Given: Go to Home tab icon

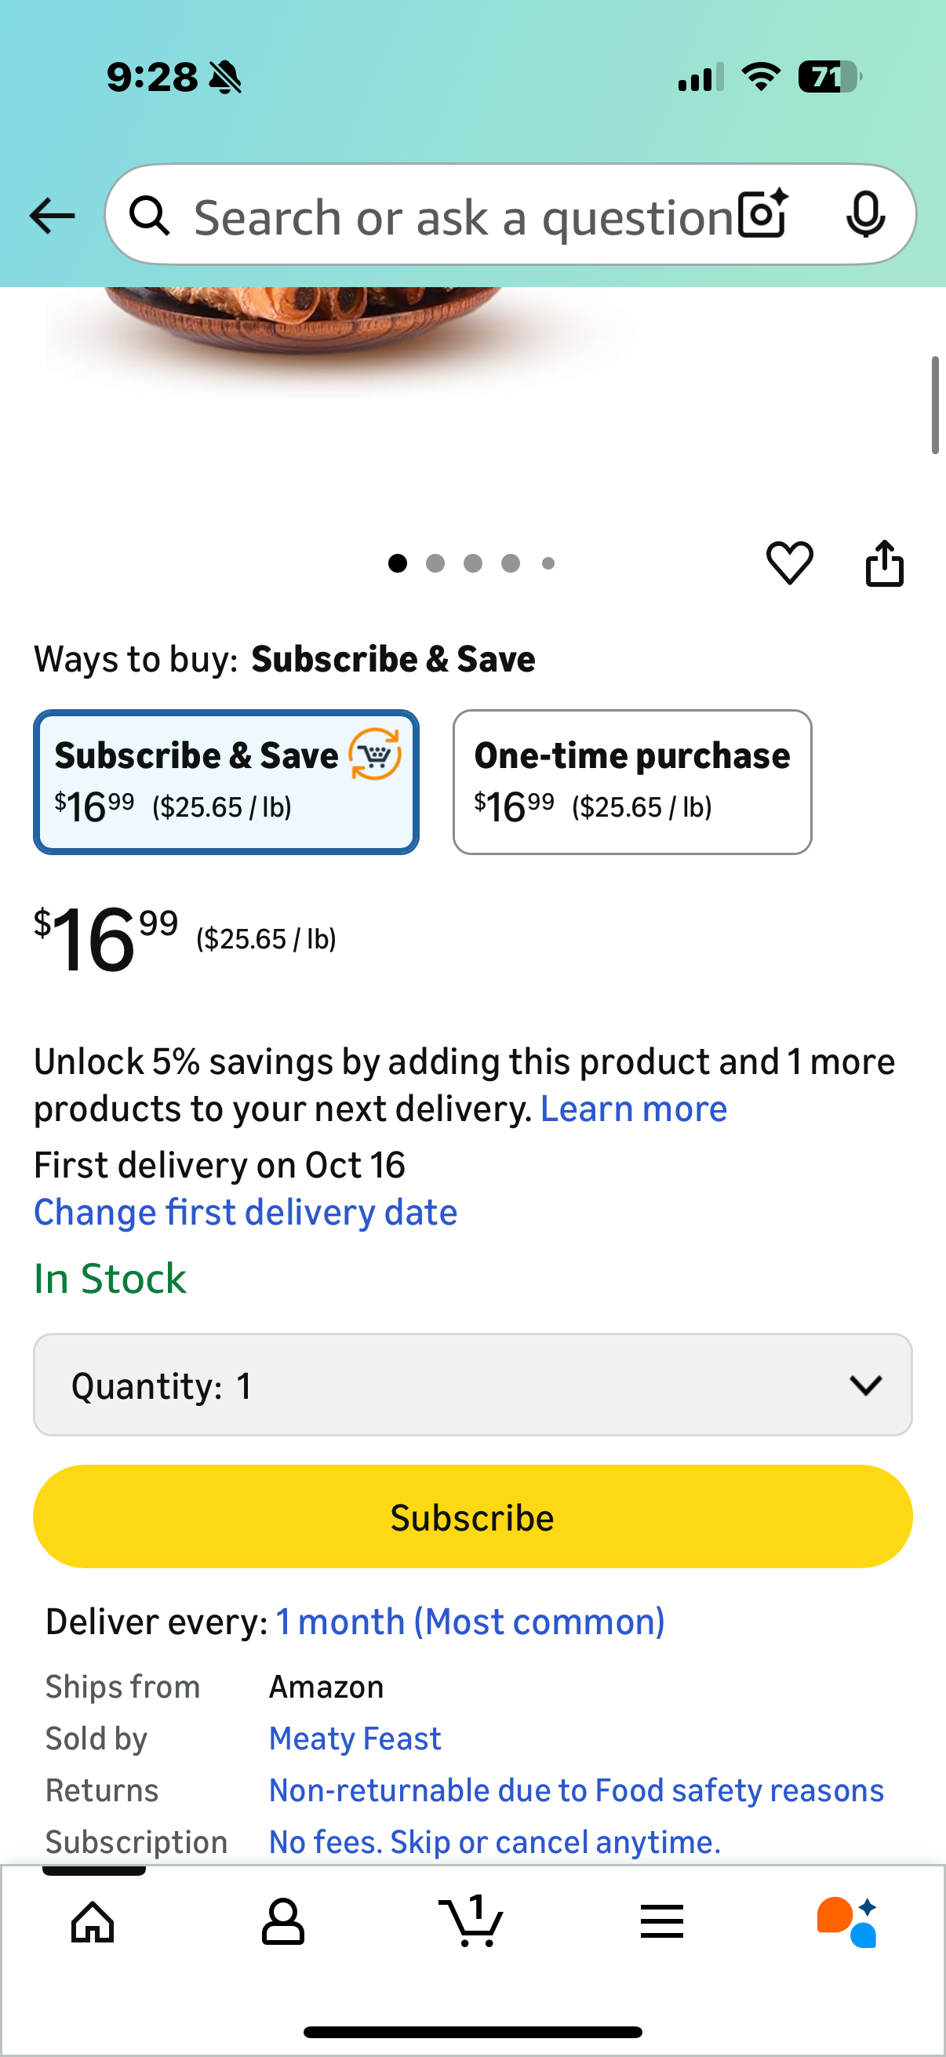Looking at the screenshot, I should point(93,1921).
